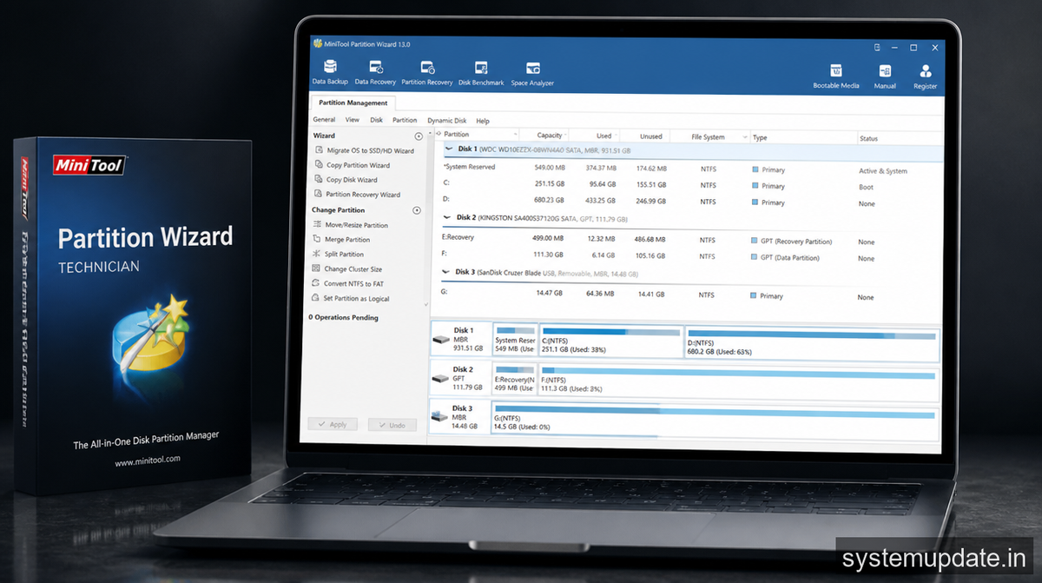Click the Change Cluster Size icon
Viewport: 1042px width, 583px height.
click(x=318, y=269)
